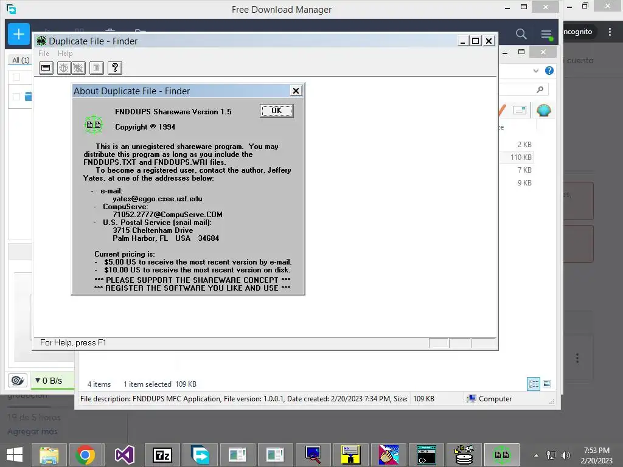The height and width of the screenshot is (467, 623).
Task: Click the question mark About toolbar icon
Action: click(115, 68)
